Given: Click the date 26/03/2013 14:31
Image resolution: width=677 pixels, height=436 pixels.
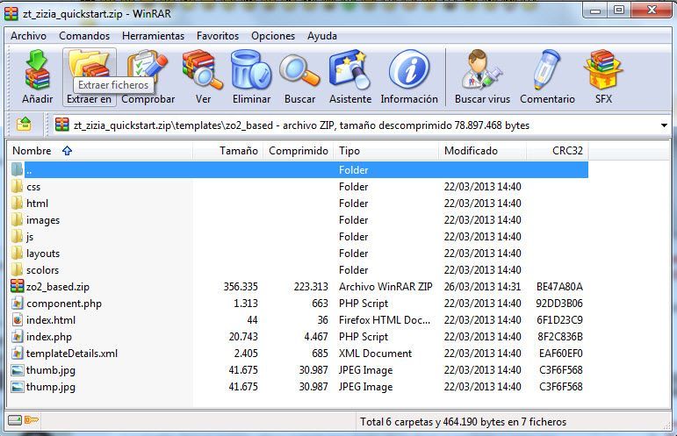Looking at the screenshot, I should (x=482, y=287).
